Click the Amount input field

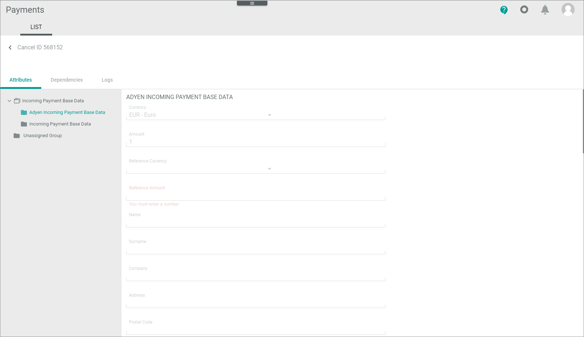(255, 142)
